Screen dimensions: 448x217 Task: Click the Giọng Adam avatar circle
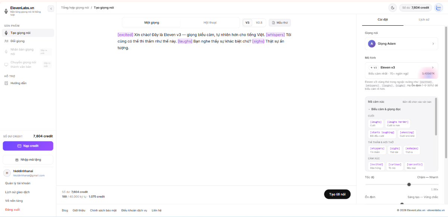coord(371,44)
